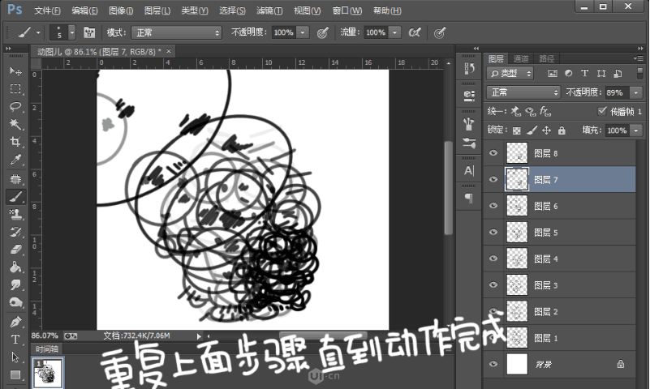Select the Lasso tool
Viewport: 650px width, 389px height.
pos(15,106)
